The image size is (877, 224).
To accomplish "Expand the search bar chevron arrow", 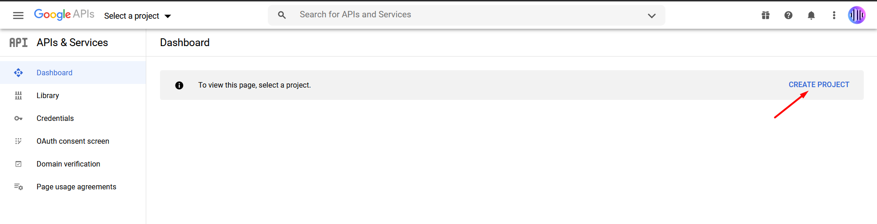I will point(652,16).
